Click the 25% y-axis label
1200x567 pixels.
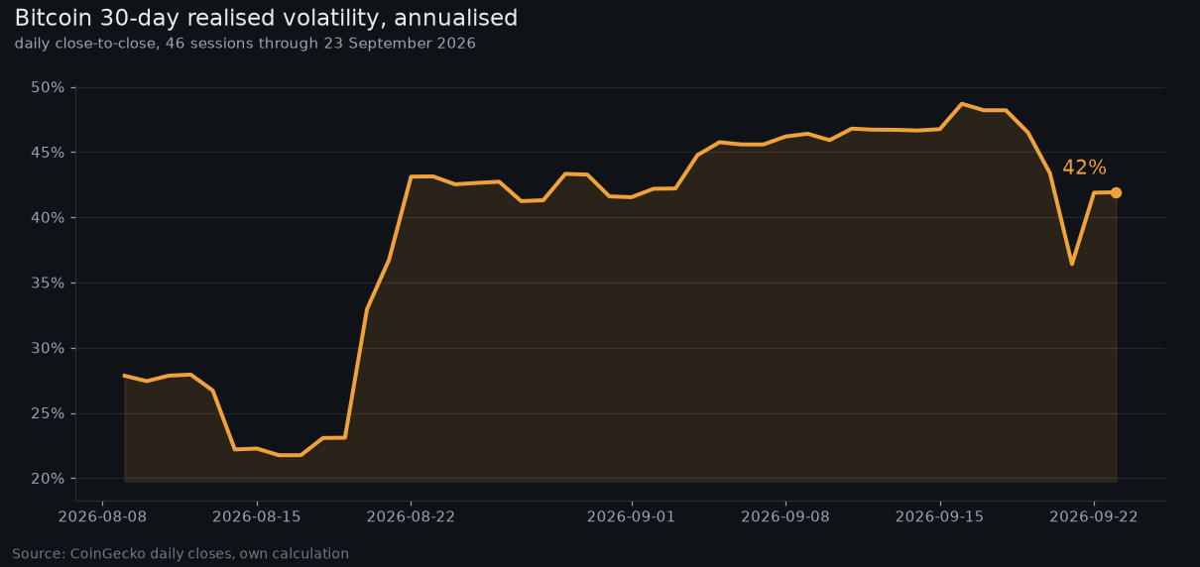pos(48,413)
